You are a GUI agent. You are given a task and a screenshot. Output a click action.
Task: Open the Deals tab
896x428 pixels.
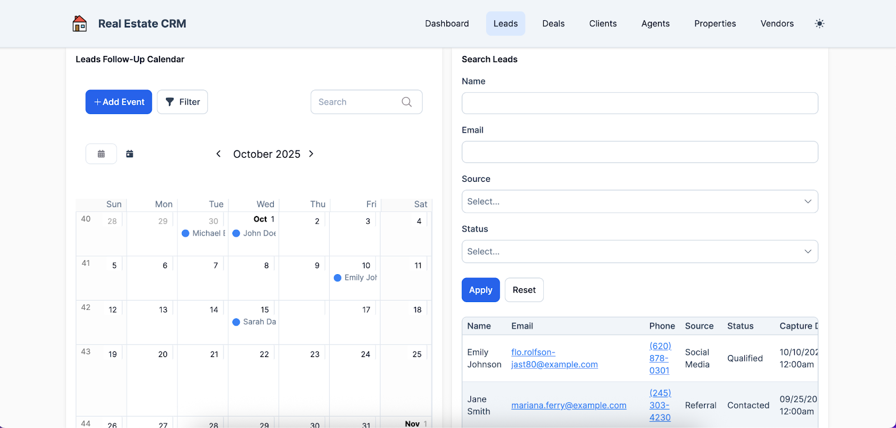pos(553,23)
